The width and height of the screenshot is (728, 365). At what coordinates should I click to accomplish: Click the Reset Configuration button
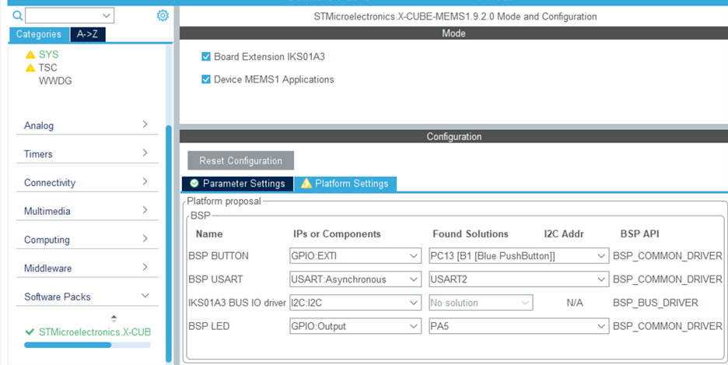(x=240, y=161)
